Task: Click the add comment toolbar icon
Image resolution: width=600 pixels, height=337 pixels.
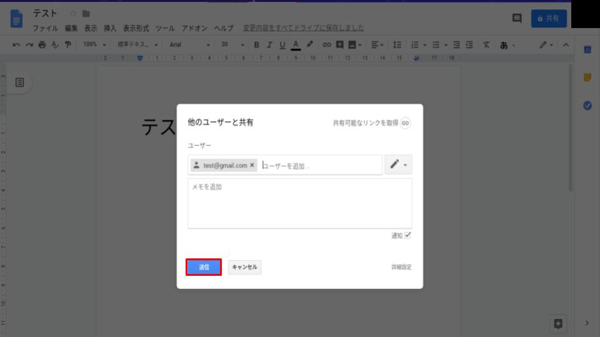Action: pyautogui.click(x=339, y=45)
